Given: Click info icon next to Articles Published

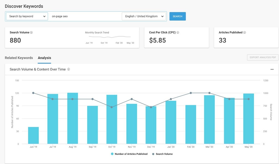Looking at the screenshot, I should [244, 32].
